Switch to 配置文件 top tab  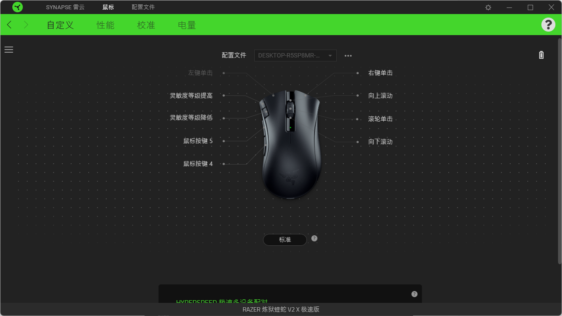(x=143, y=7)
